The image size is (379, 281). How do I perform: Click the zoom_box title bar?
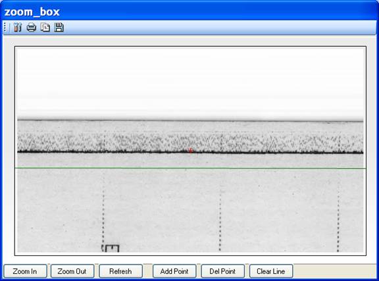click(x=189, y=12)
